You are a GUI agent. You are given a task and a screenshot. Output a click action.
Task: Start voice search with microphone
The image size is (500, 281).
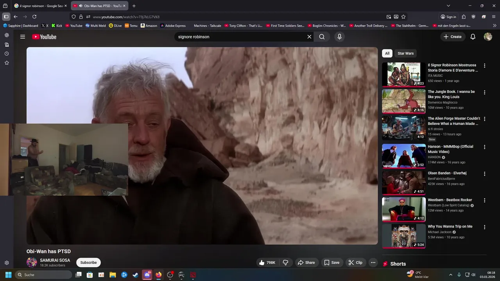(x=339, y=37)
